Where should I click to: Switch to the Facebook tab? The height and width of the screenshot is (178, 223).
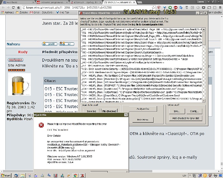point(18,2)
